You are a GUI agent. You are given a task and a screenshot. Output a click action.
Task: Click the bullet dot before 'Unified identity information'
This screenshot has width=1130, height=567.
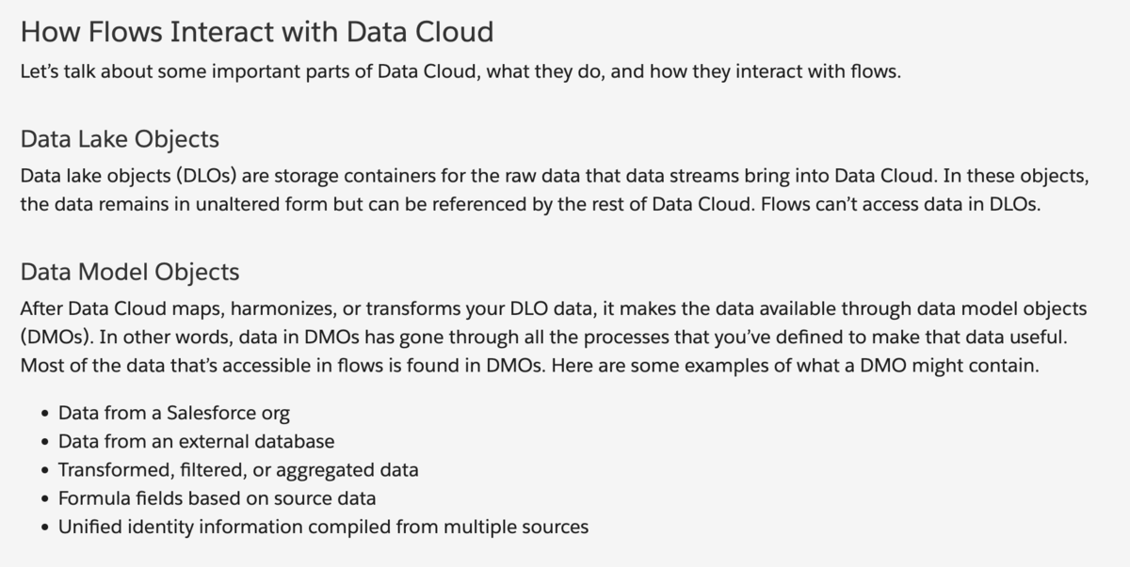pyautogui.click(x=44, y=528)
